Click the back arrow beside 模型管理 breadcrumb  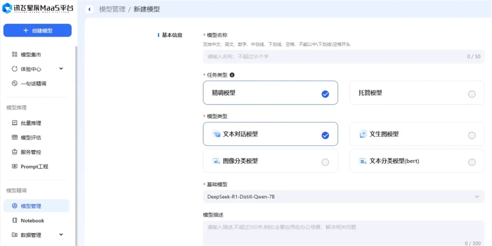(x=90, y=9)
